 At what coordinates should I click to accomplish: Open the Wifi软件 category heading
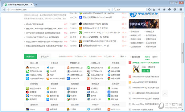(95, 105)
